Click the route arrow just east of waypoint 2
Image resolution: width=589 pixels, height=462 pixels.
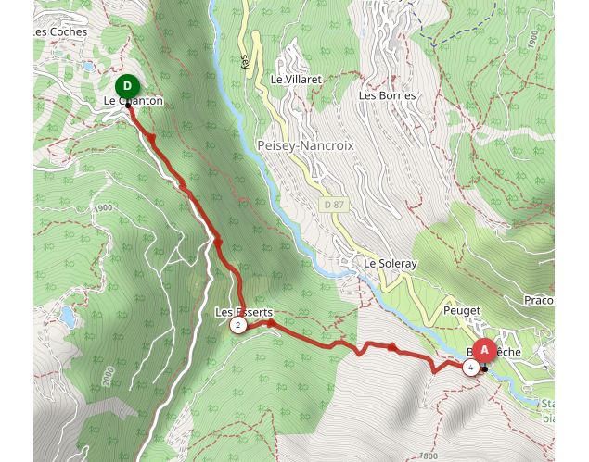[270, 323]
